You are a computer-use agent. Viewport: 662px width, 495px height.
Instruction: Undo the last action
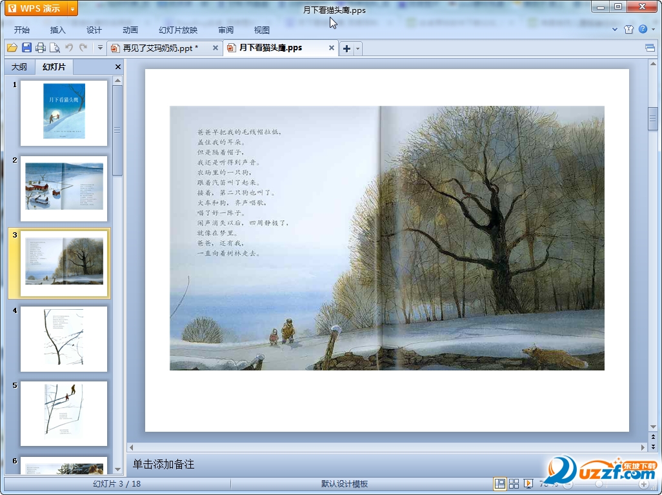point(69,48)
